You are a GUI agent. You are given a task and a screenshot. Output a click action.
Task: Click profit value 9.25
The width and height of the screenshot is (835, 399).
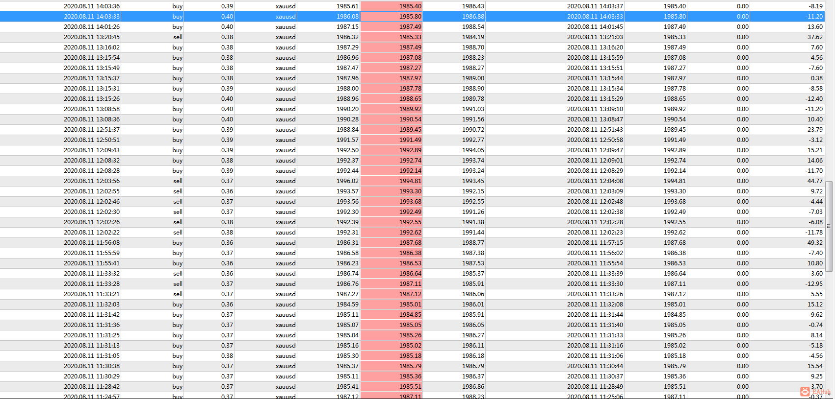tap(817, 376)
